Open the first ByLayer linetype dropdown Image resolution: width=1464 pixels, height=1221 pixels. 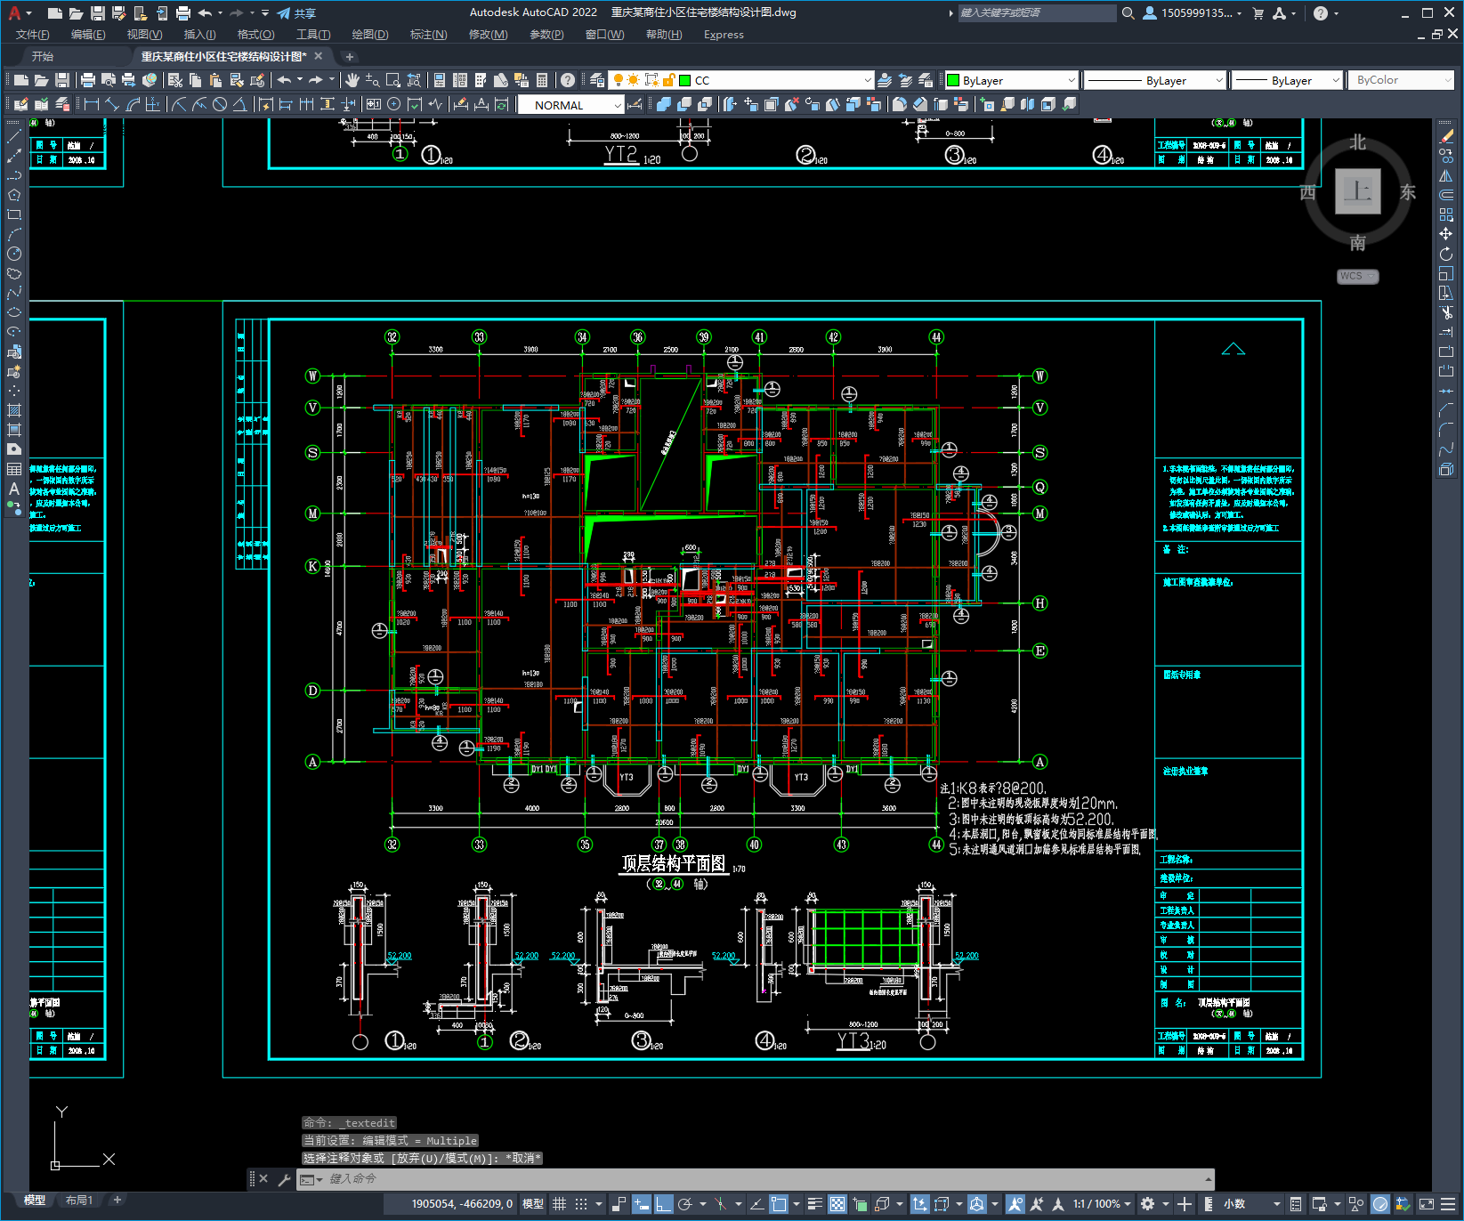click(1218, 80)
